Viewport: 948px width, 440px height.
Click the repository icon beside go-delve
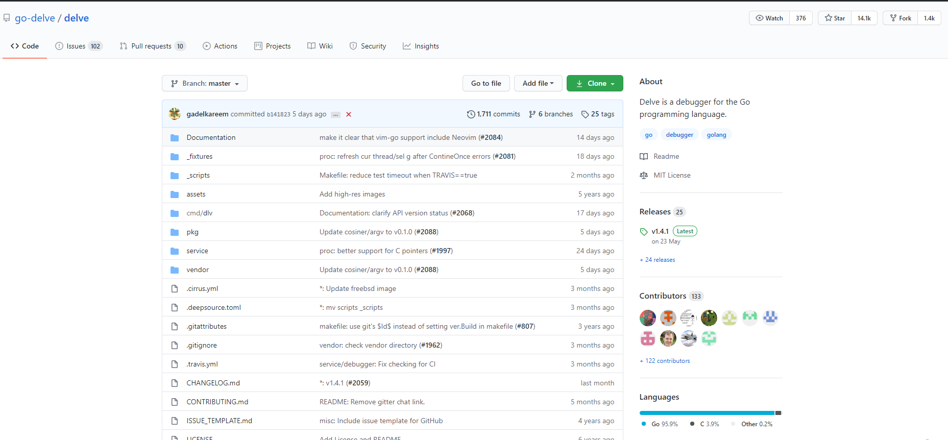pyautogui.click(x=7, y=18)
